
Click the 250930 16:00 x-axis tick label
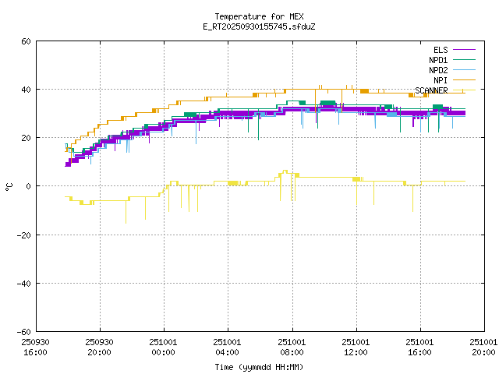(35, 347)
